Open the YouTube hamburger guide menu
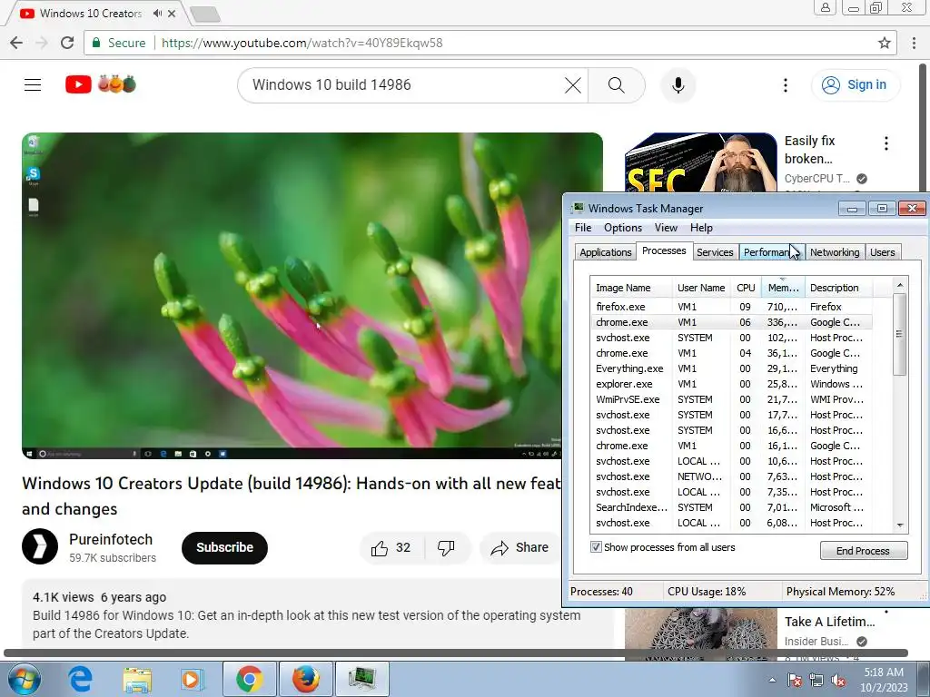Image resolution: width=930 pixels, height=697 pixels. click(33, 85)
